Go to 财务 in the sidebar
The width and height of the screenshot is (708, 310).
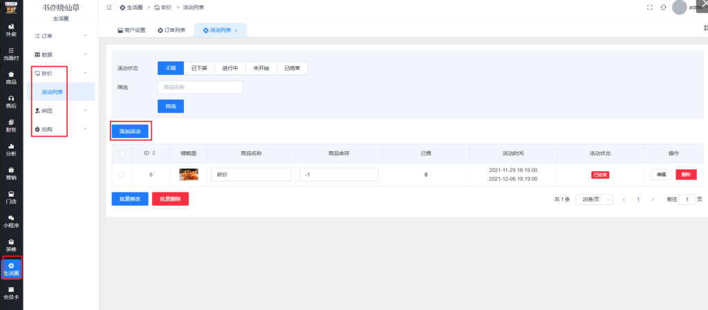(x=11, y=125)
